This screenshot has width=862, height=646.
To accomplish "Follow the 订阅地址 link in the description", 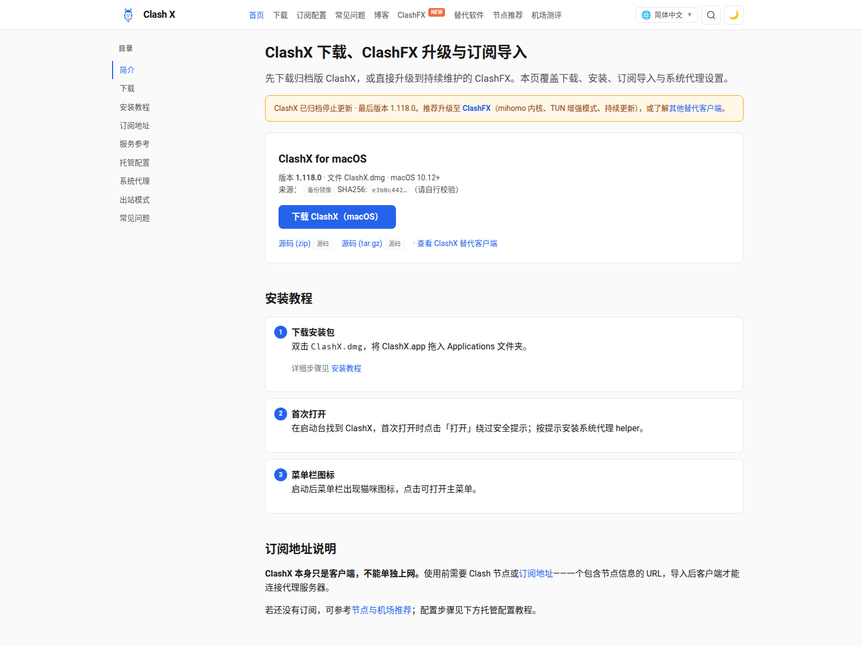I will point(536,573).
